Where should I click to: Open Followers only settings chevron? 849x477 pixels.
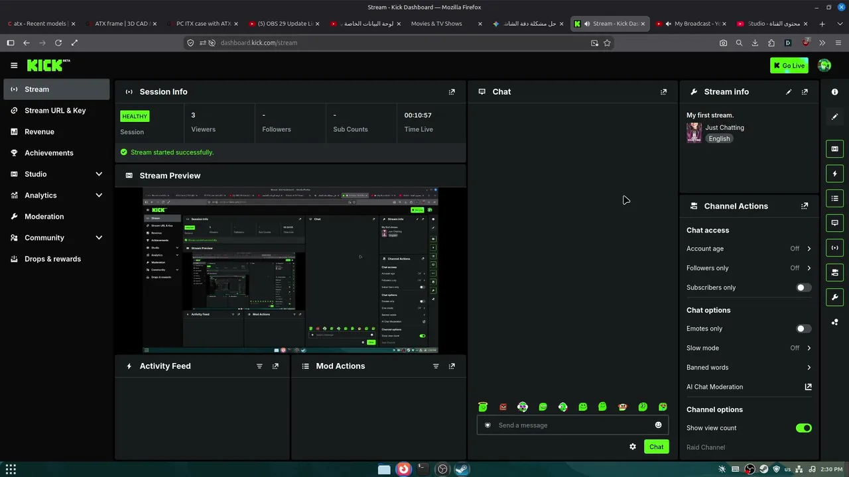click(x=809, y=268)
